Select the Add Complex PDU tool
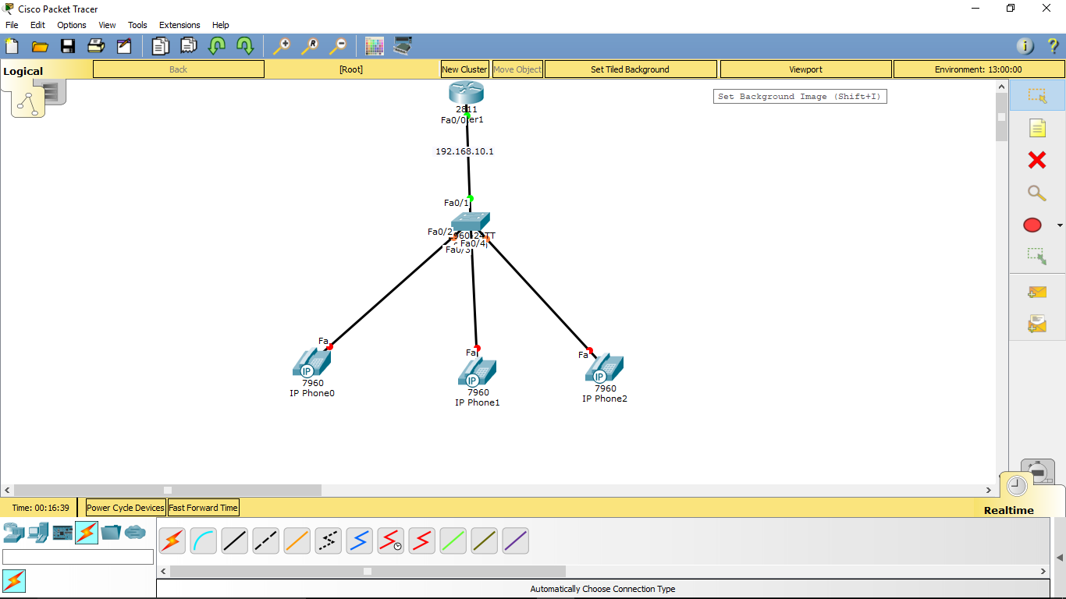Screen dimensions: 1066x599 1036,323
